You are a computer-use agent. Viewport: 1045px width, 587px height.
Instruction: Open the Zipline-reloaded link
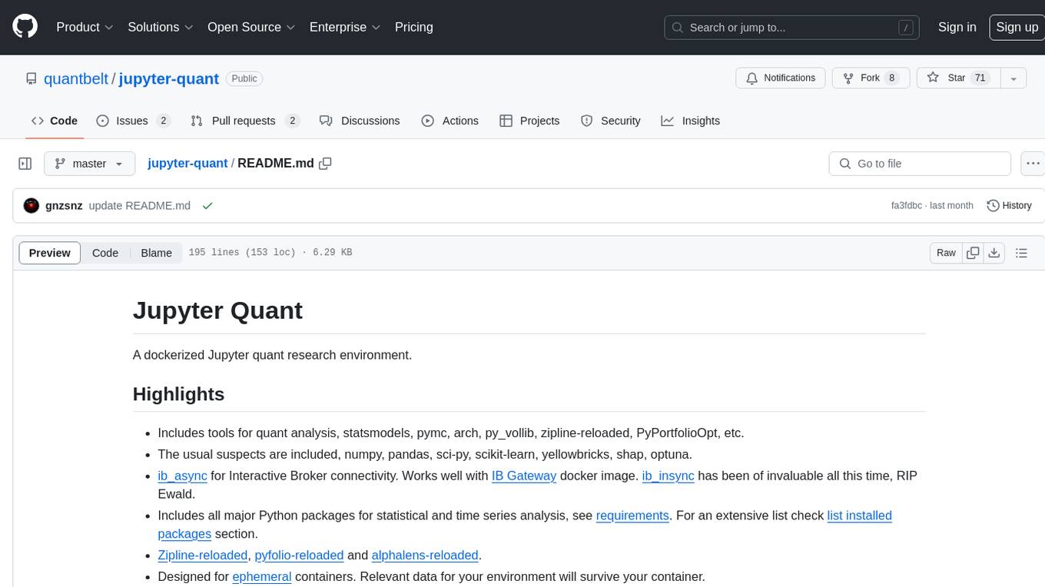click(203, 555)
